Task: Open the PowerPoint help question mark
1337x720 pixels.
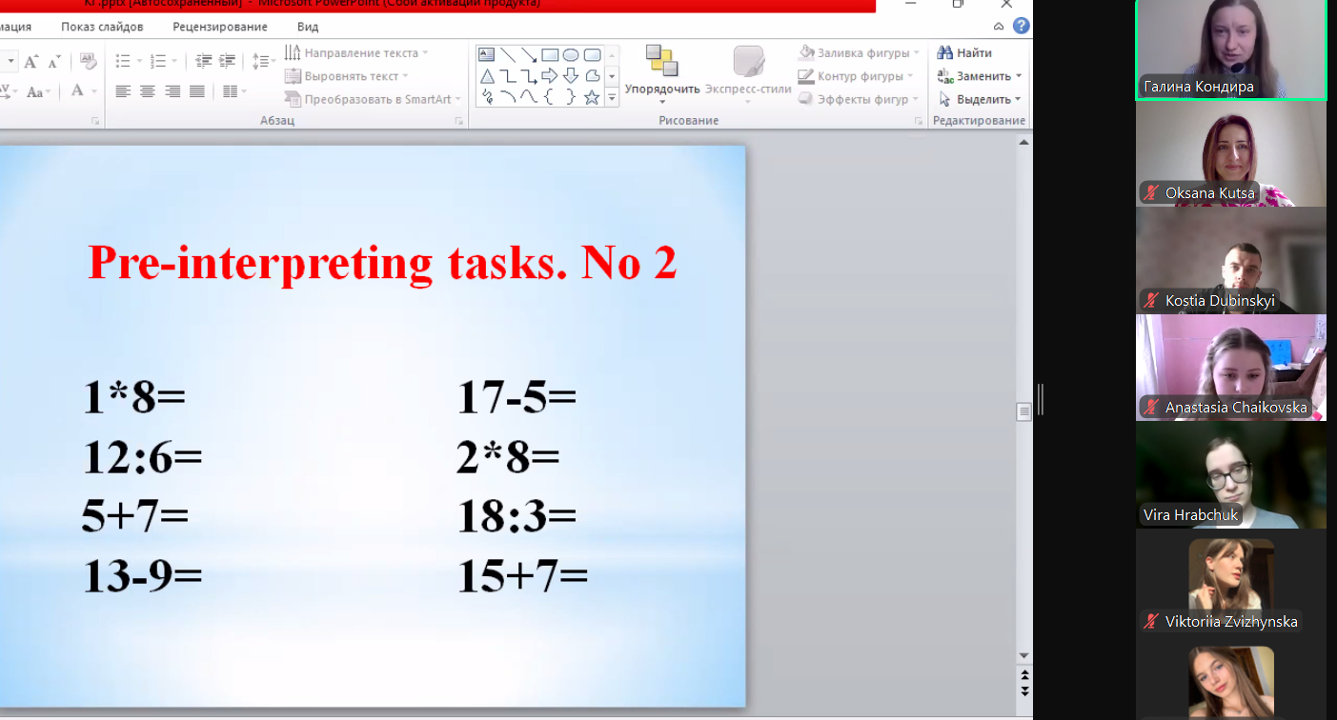Action: pos(1021,26)
